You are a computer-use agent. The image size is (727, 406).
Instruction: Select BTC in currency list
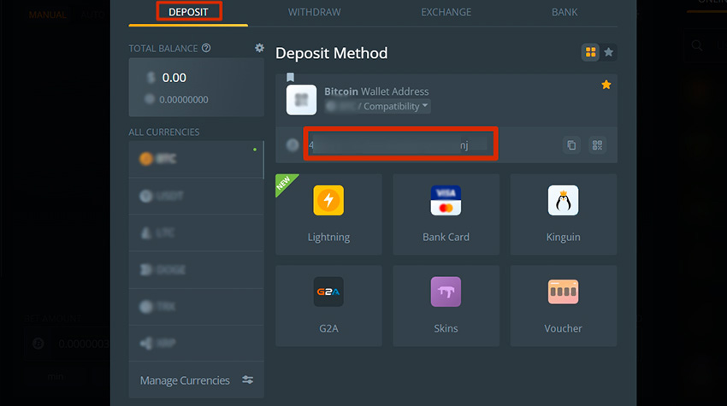click(x=196, y=159)
